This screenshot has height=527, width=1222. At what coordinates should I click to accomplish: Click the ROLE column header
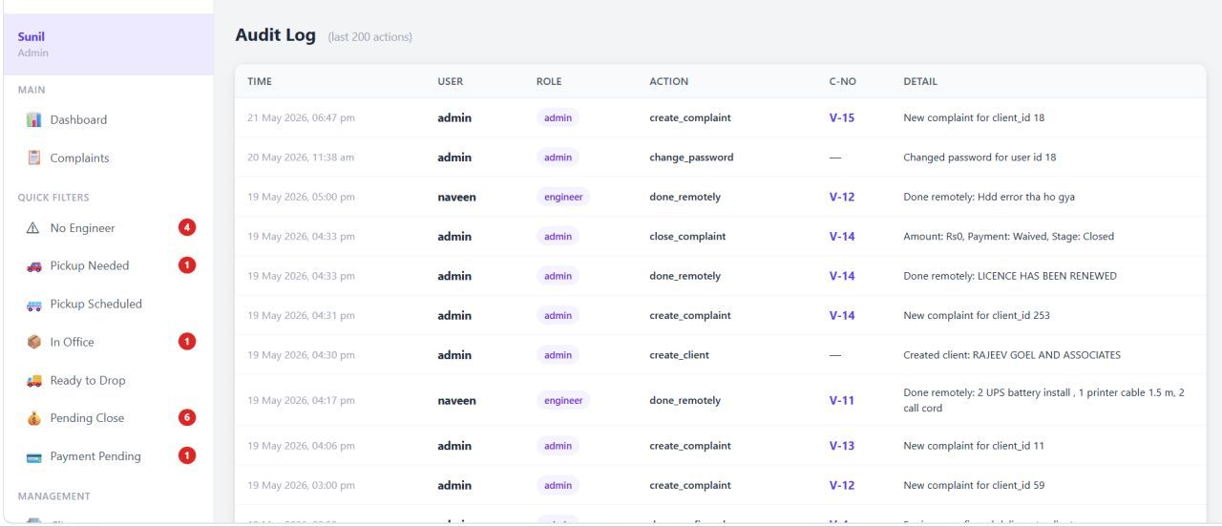pyautogui.click(x=549, y=82)
